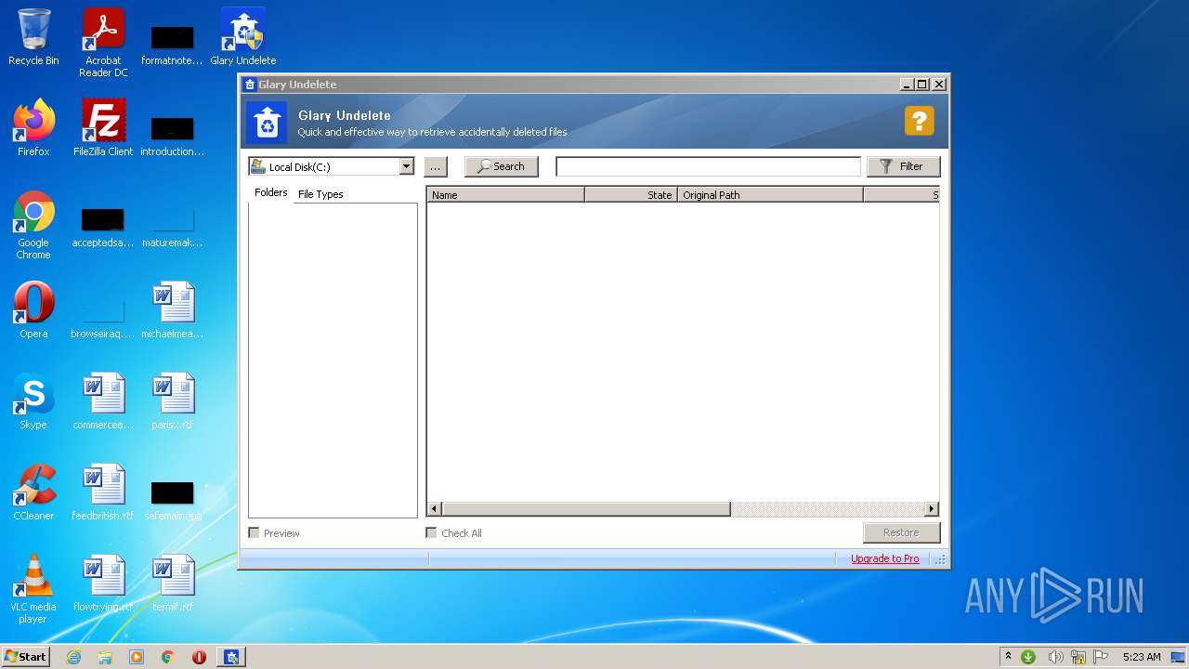Toggle the Check All checkbox
The height and width of the screenshot is (669, 1189).
click(431, 532)
